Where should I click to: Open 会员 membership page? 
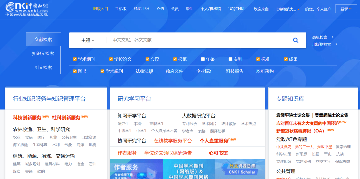(175, 9)
